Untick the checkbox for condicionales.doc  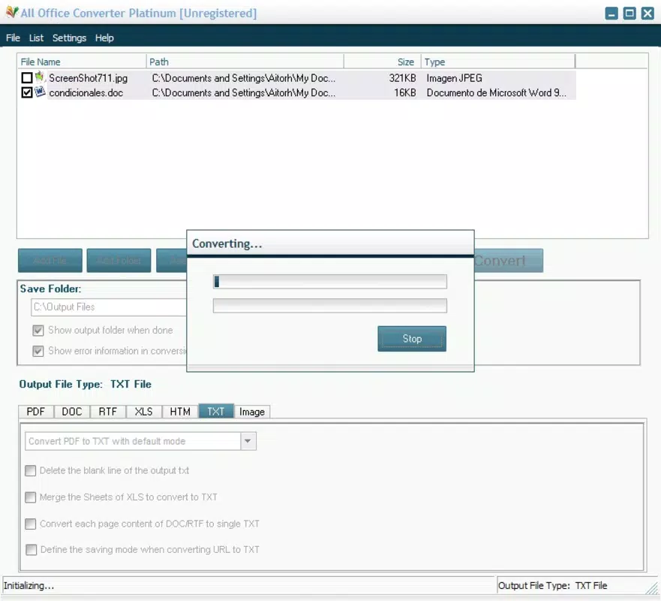[27, 92]
